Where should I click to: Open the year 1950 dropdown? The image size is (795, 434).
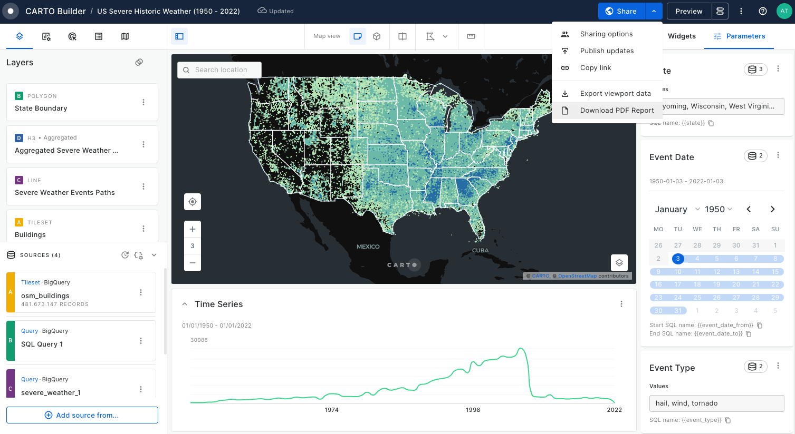[x=719, y=209]
